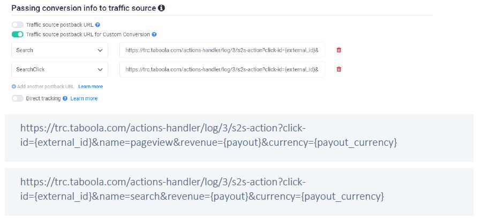The width and height of the screenshot is (481, 220).
Task: Open Learn more link beside Add another postback
Action: (91, 87)
